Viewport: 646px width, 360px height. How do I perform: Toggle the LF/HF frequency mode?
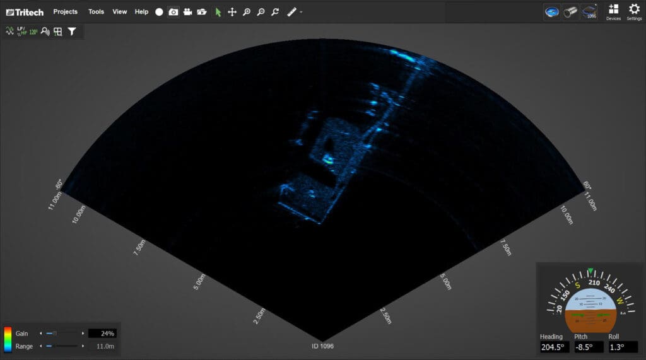[21, 31]
